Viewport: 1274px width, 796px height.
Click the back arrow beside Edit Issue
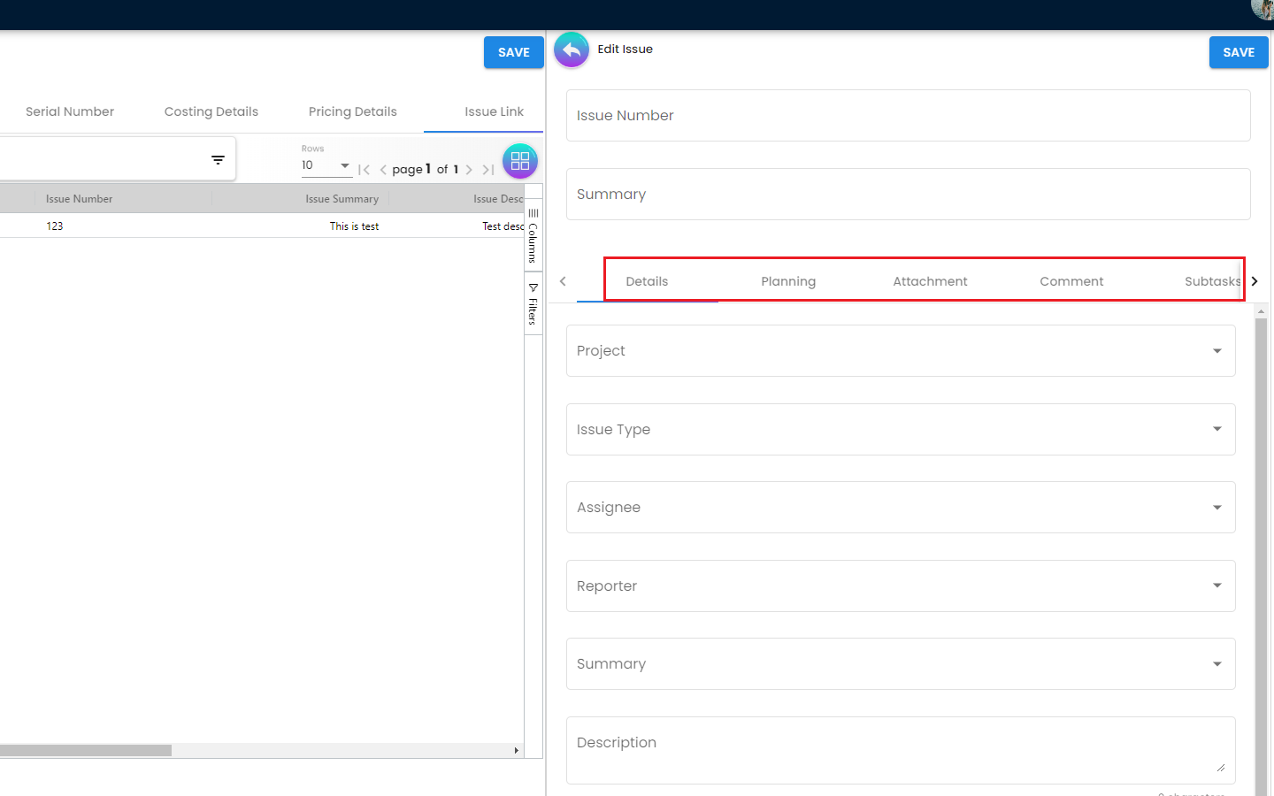(x=572, y=50)
